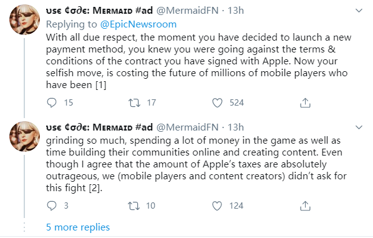Retweet the first tweet with 17 retweets
The width and height of the screenshot is (373, 238).
[x=134, y=103]
